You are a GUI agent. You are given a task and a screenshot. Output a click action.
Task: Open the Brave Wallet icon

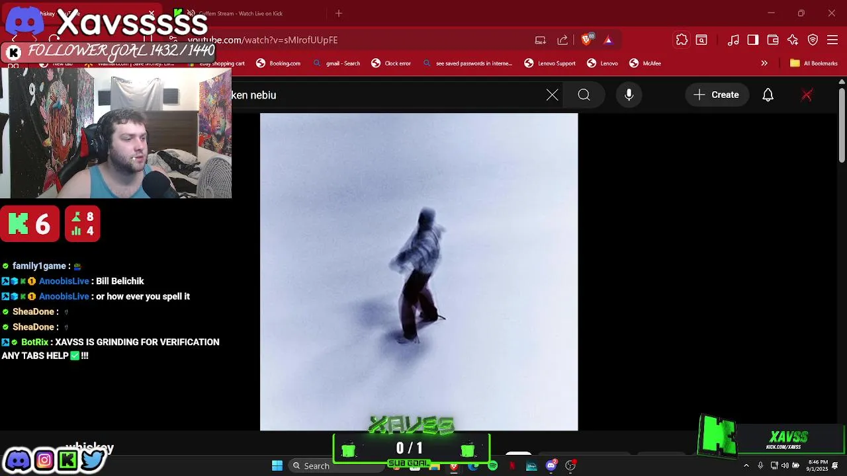coord(773,40)
